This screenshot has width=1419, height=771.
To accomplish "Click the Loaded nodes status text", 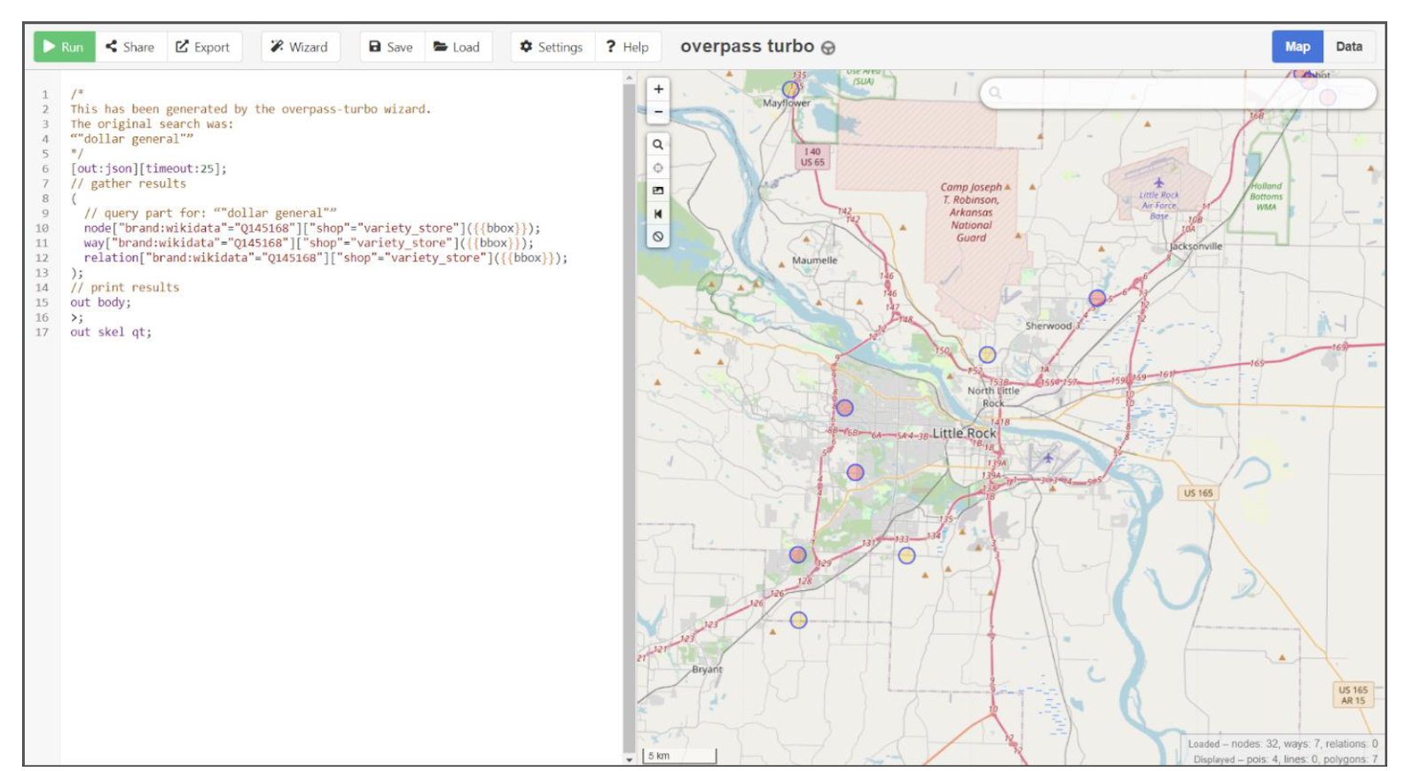I will 1282,744.
